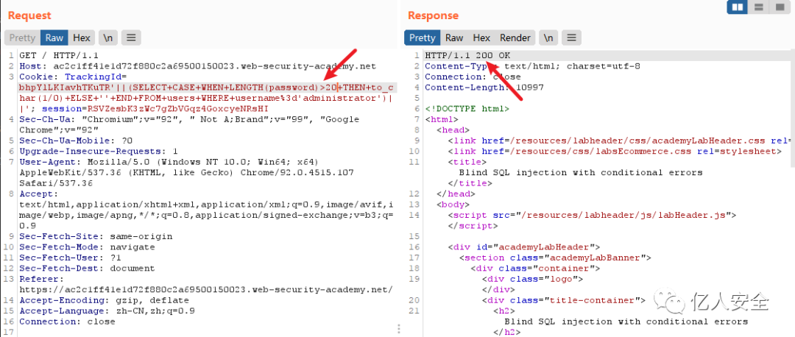Click labsEcommerce.css link line in Response
The image size is (795, 337).
pyautogui.click(x=615, y=151)
